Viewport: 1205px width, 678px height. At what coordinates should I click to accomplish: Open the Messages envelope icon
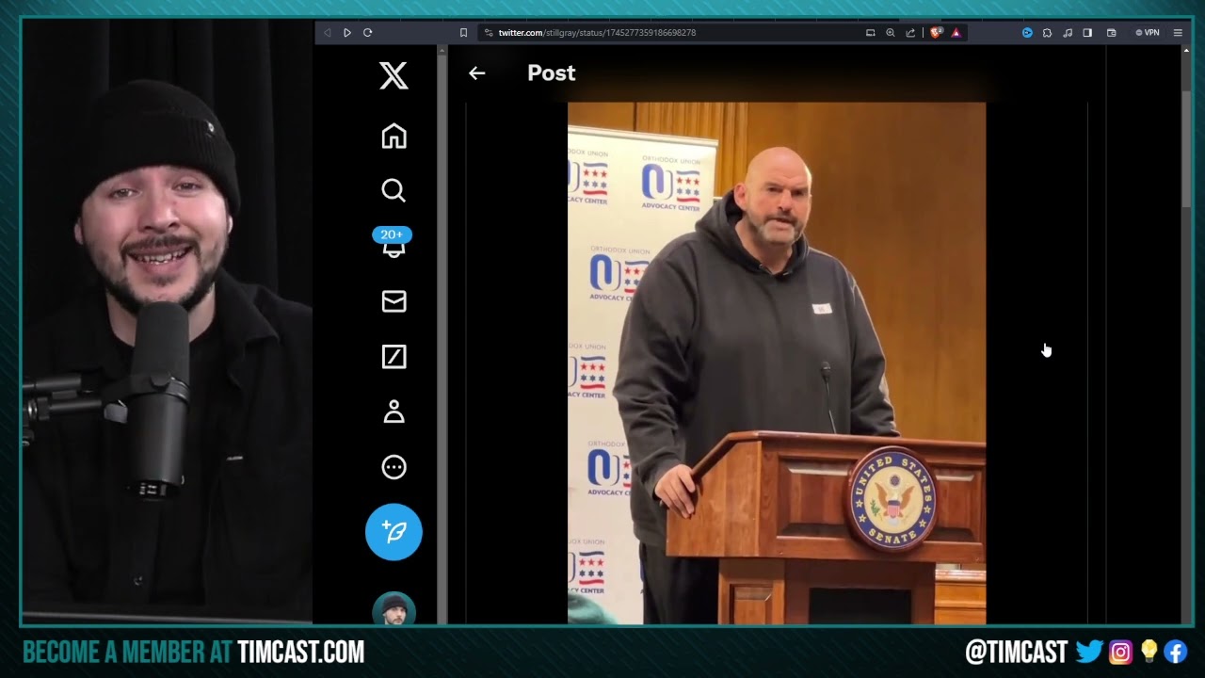click(394, 301)
